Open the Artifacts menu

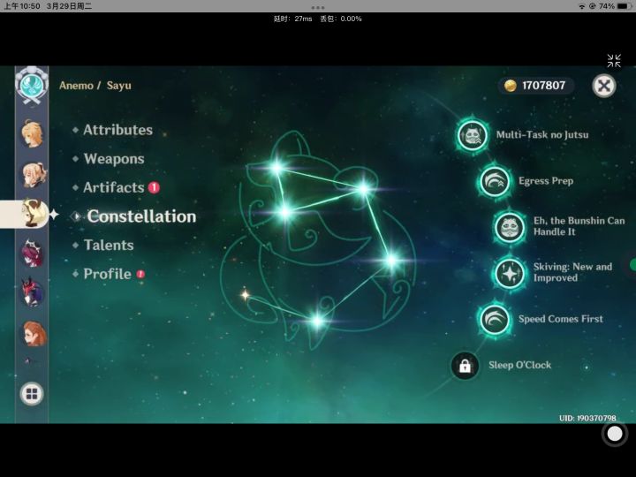point(114,187)
